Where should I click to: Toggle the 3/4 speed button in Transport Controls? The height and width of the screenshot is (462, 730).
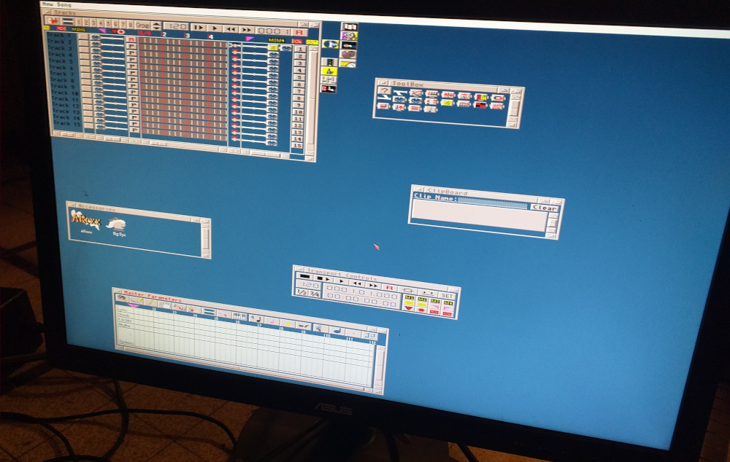pyautogui.click(x=315, y=294)
